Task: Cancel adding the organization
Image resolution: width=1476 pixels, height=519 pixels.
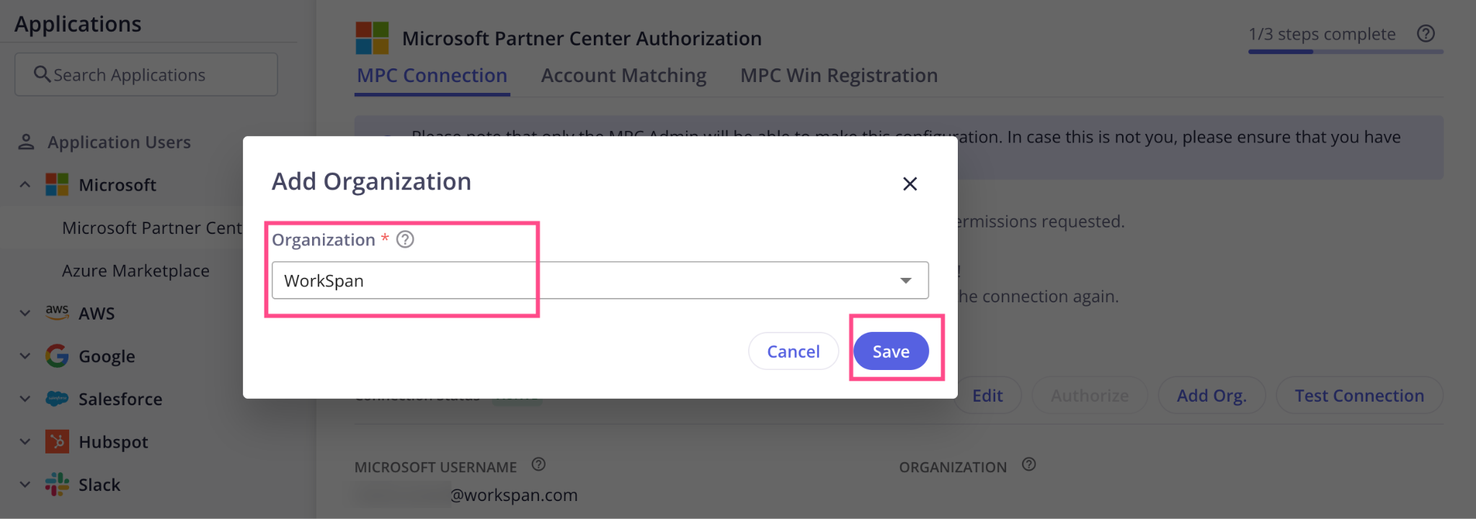Action: [793, 351]
